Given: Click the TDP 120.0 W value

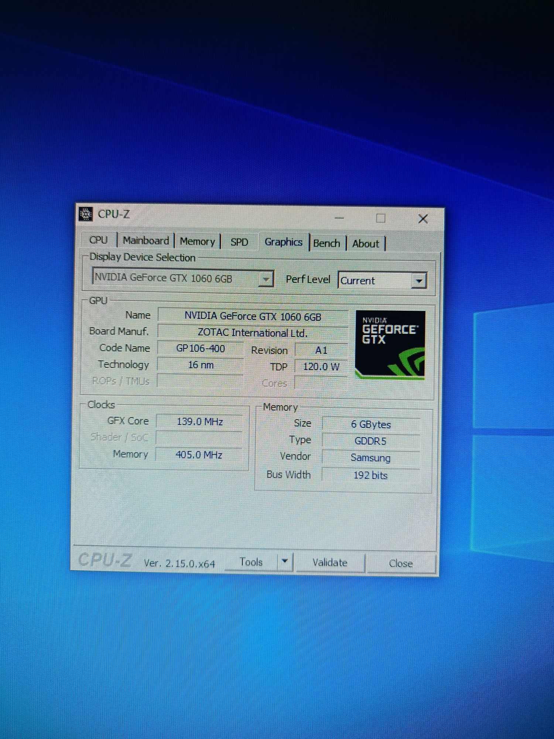Looking at the screenshot, I should pyautogui.click(x=321, y=367).
